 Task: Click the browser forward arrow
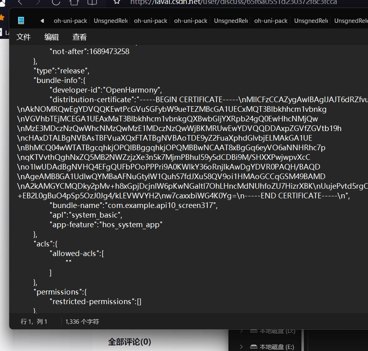38,2
